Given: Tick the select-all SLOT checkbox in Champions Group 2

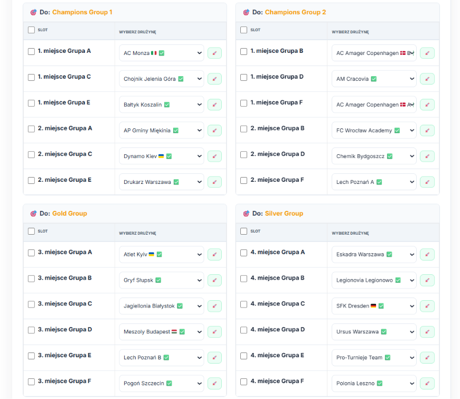Looking at the screenshot, I should 244,30.
